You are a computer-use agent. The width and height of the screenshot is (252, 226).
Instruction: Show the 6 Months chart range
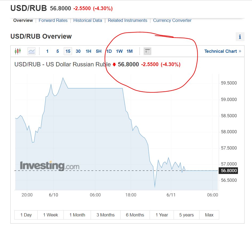(x=135, y=215)
